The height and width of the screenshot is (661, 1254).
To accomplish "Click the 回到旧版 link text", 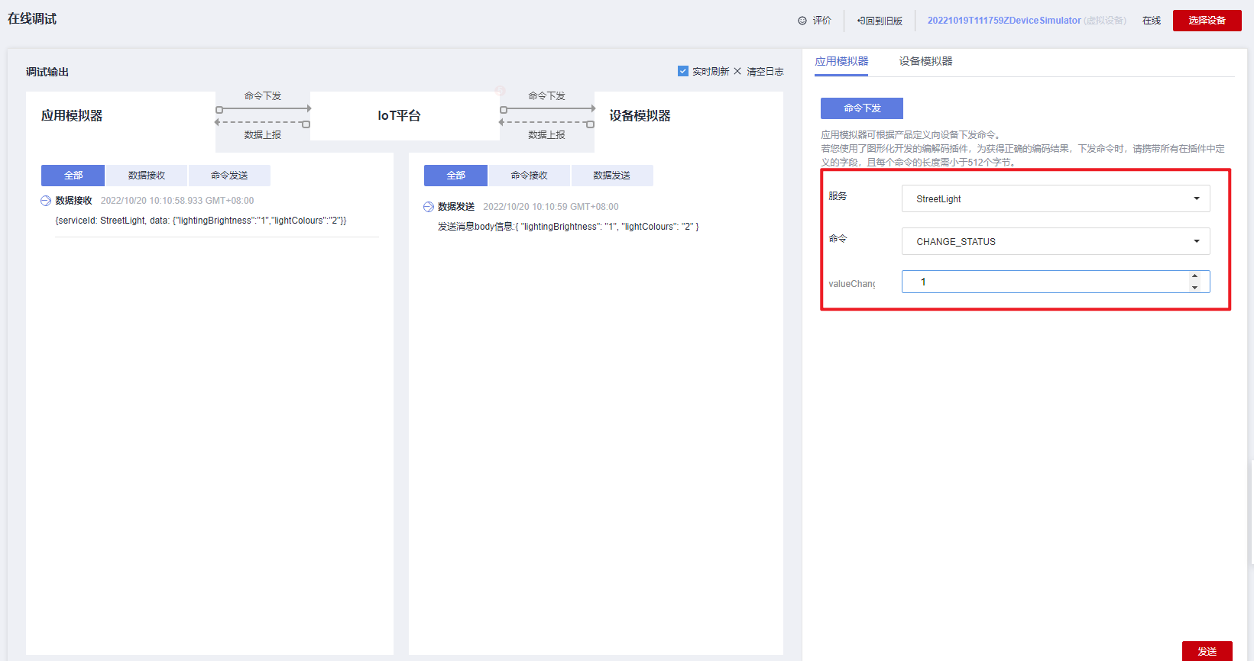I will [x=884, y=21].
